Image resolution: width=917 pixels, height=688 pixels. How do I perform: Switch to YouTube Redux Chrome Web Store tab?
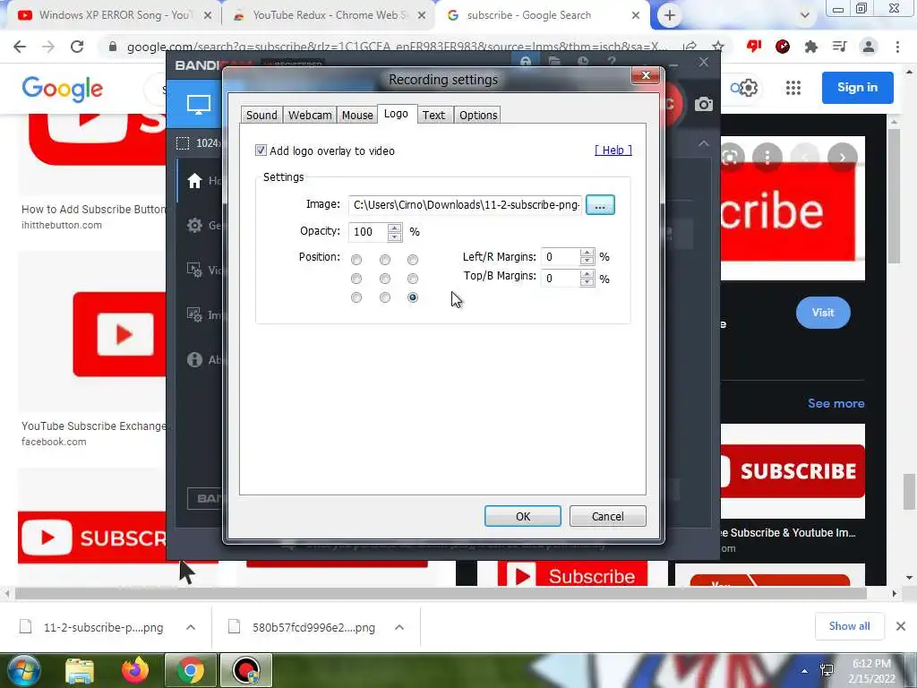329,16
